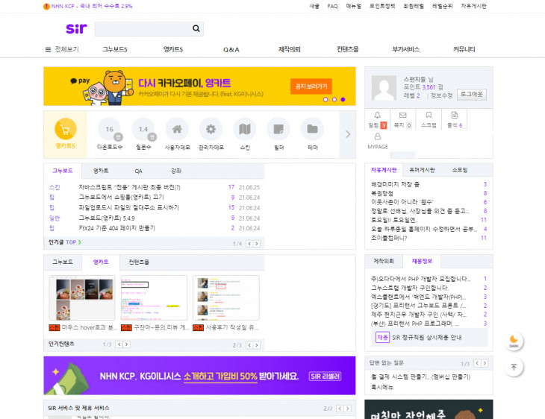Click the 로그아웃 button
This screenshot has height=419, width=545.
[471, 95]
